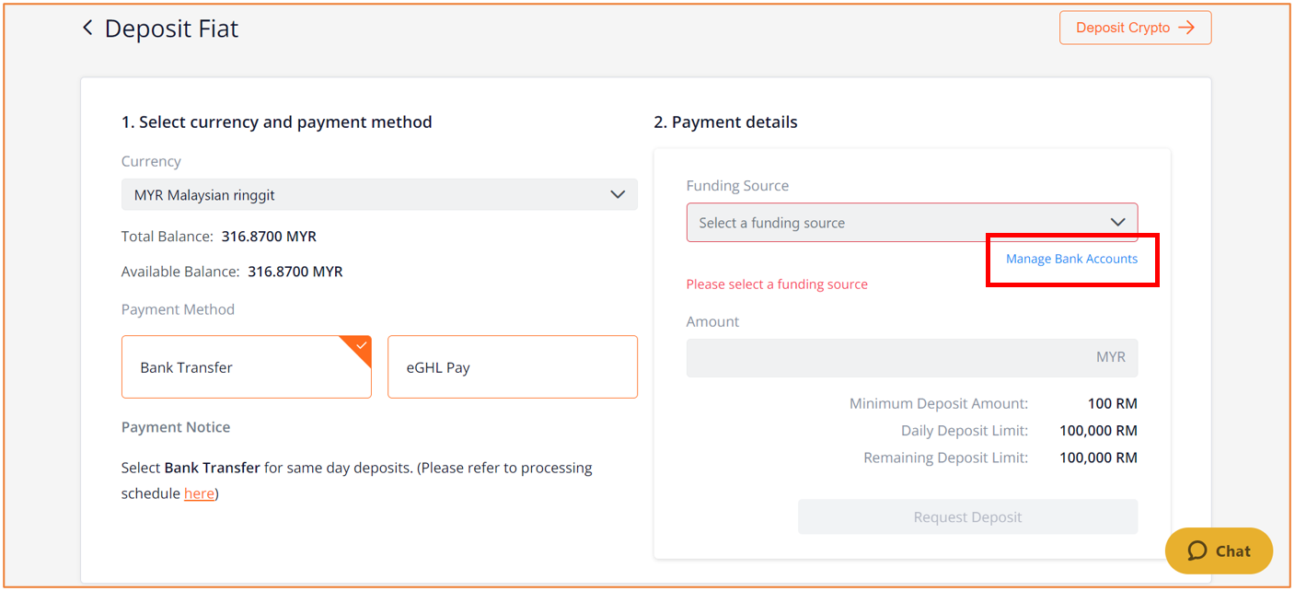This screenshot has width=1295, height=591.
Task: Click the Payment Notice heading
Action: tap(176, 427)
